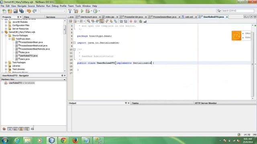Click the Build Main Project hammer icon
257x144 pixels.
click(70, 11)
